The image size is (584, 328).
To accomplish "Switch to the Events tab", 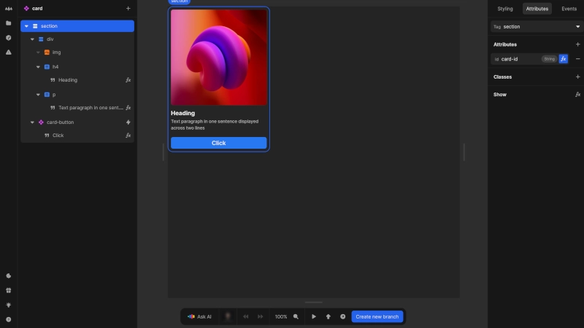I will tap(569, 9).
